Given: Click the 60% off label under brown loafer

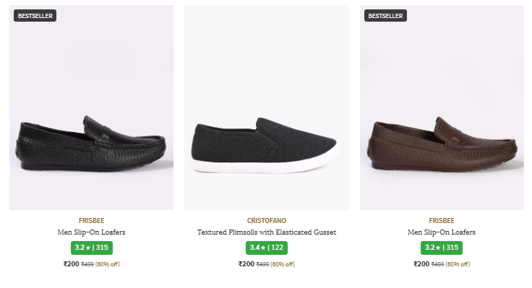Looking at the screenshot, I should 458,264.
